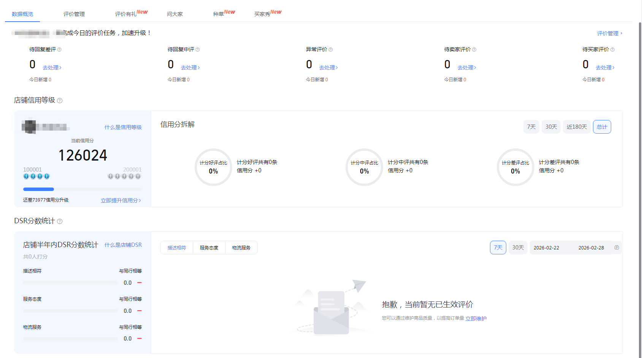Select 总计 credit breakdown range
This screenshot has height=358, width=642.
pyautogui.click(x=602, y=127)
